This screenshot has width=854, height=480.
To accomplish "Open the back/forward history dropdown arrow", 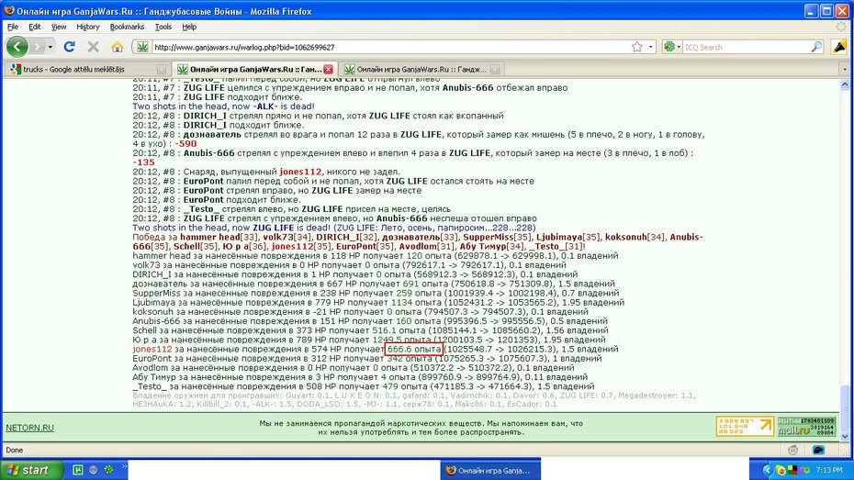I will 51,47.
